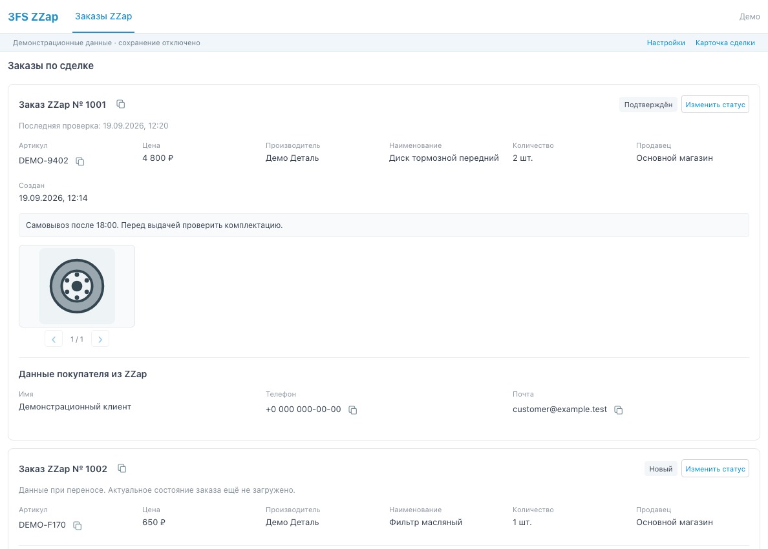Copy email customer@example.test
Viewport: 768px width, 549px height.
(619, 409)
